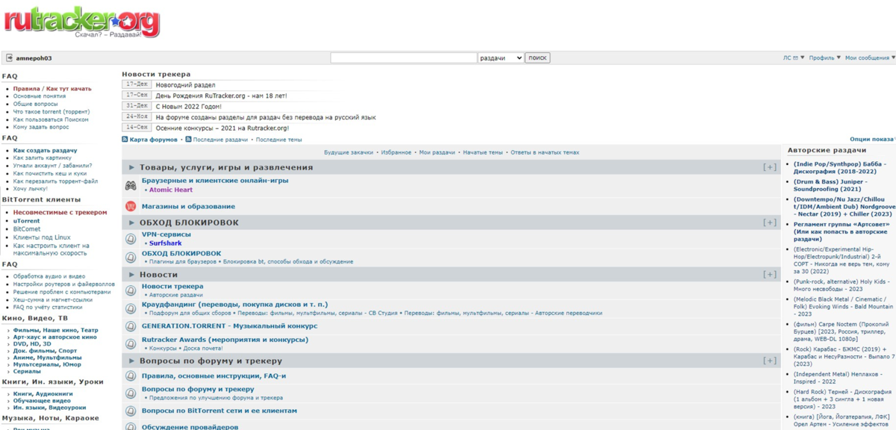Click the forum icon beside Правила, основные инструкции
Image resolution: width=896 pixels, height=430 pixels.
(x=131, y=376)
